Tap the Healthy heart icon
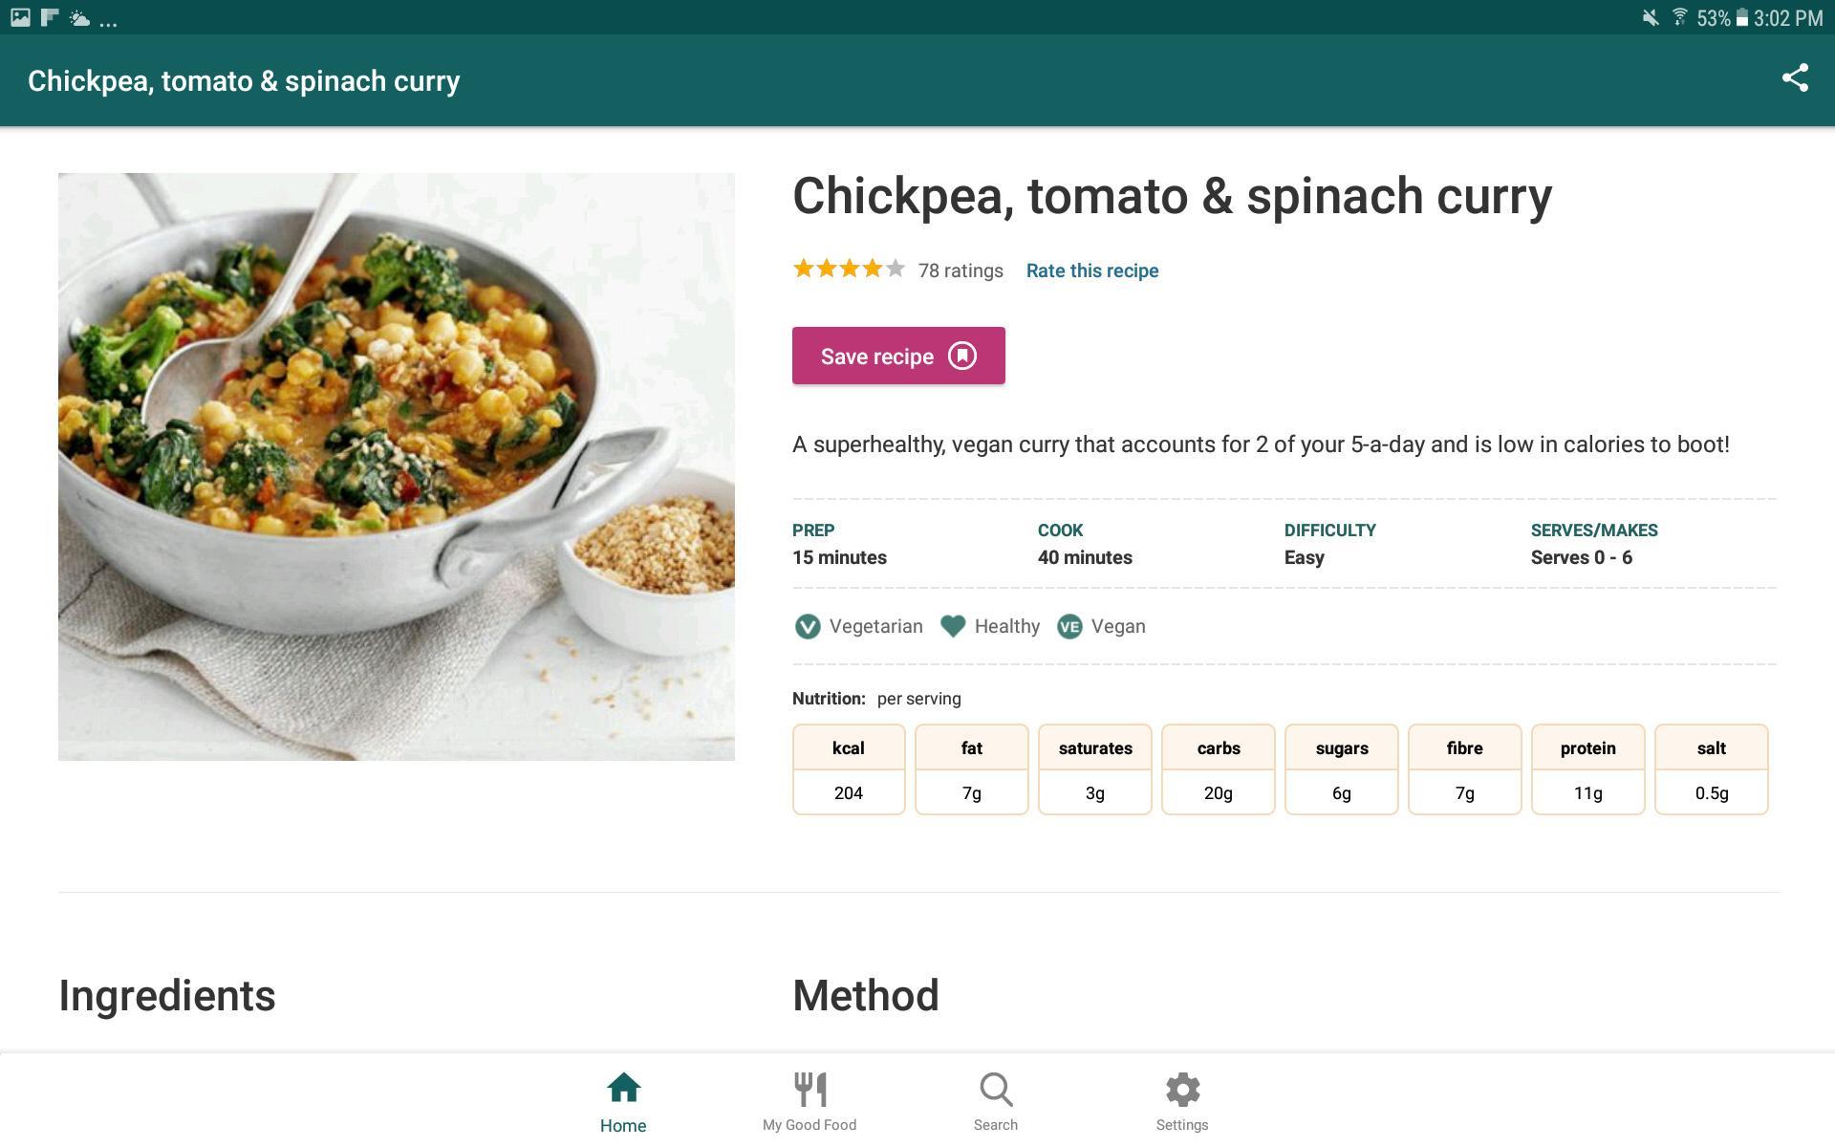The image size is (1835, 1147). [x=953, y=626]
